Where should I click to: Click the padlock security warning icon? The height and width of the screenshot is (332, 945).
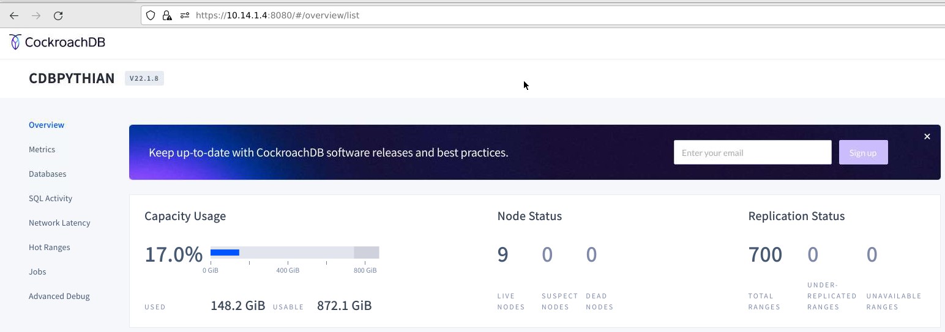tap(167, 15)
